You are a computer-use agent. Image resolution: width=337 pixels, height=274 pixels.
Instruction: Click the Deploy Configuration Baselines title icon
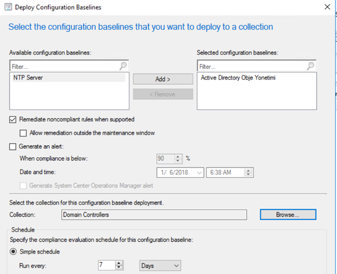pyautogui.click(x=8, y=7)
